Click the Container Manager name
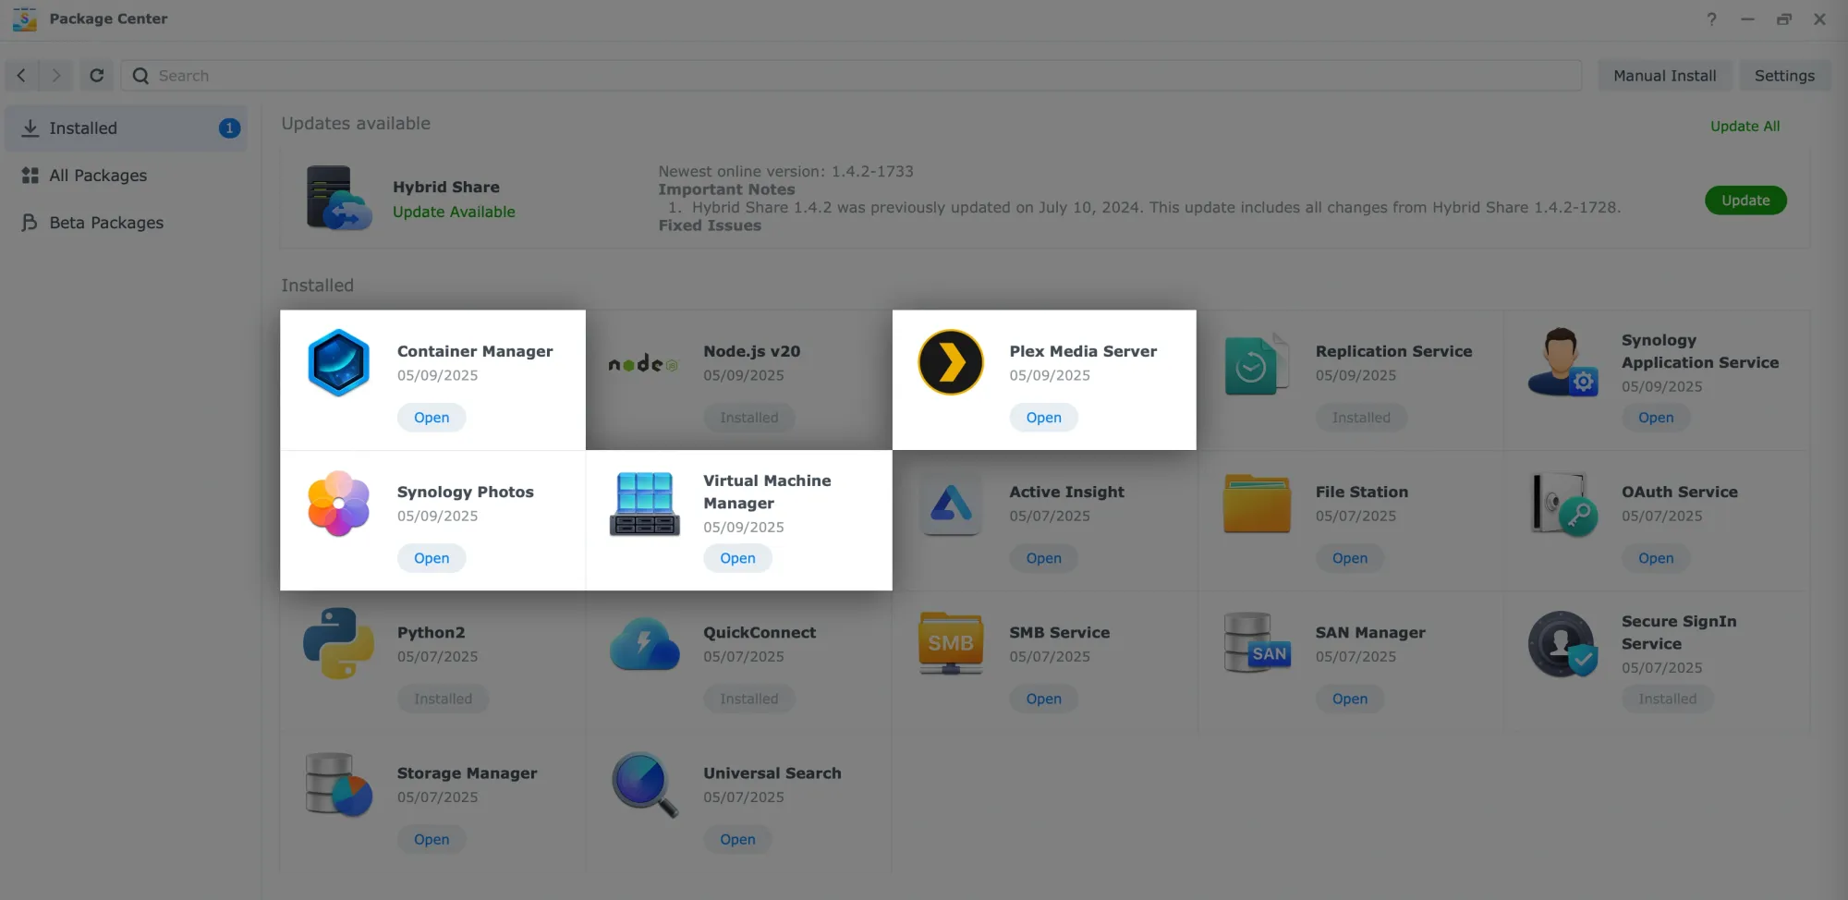This screenshot has height=900, width=1848. click(475, 351)
